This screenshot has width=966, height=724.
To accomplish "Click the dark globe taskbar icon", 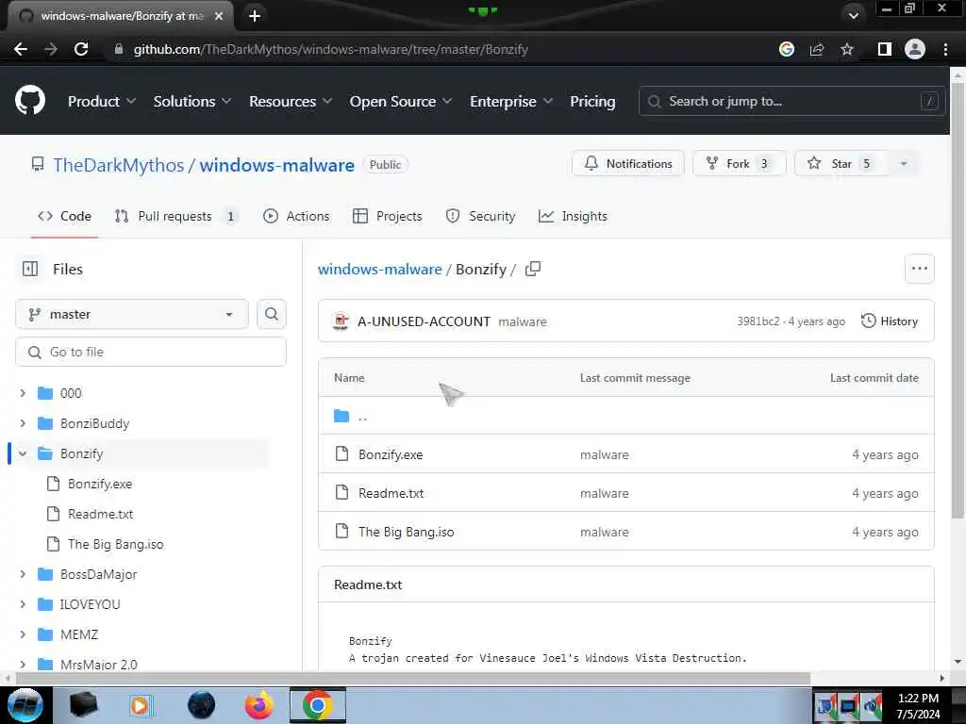I will point(202,705).
